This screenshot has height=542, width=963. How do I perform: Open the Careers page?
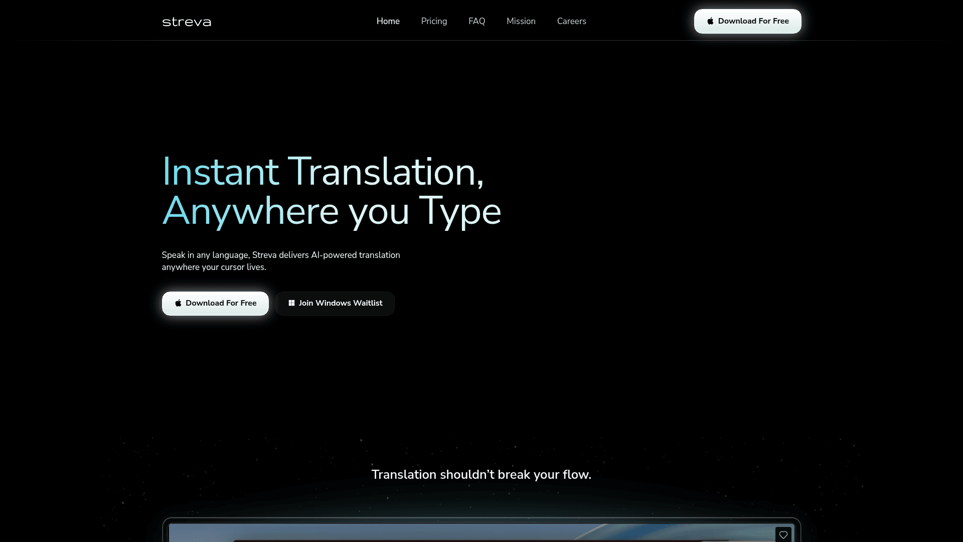(571, 21)
